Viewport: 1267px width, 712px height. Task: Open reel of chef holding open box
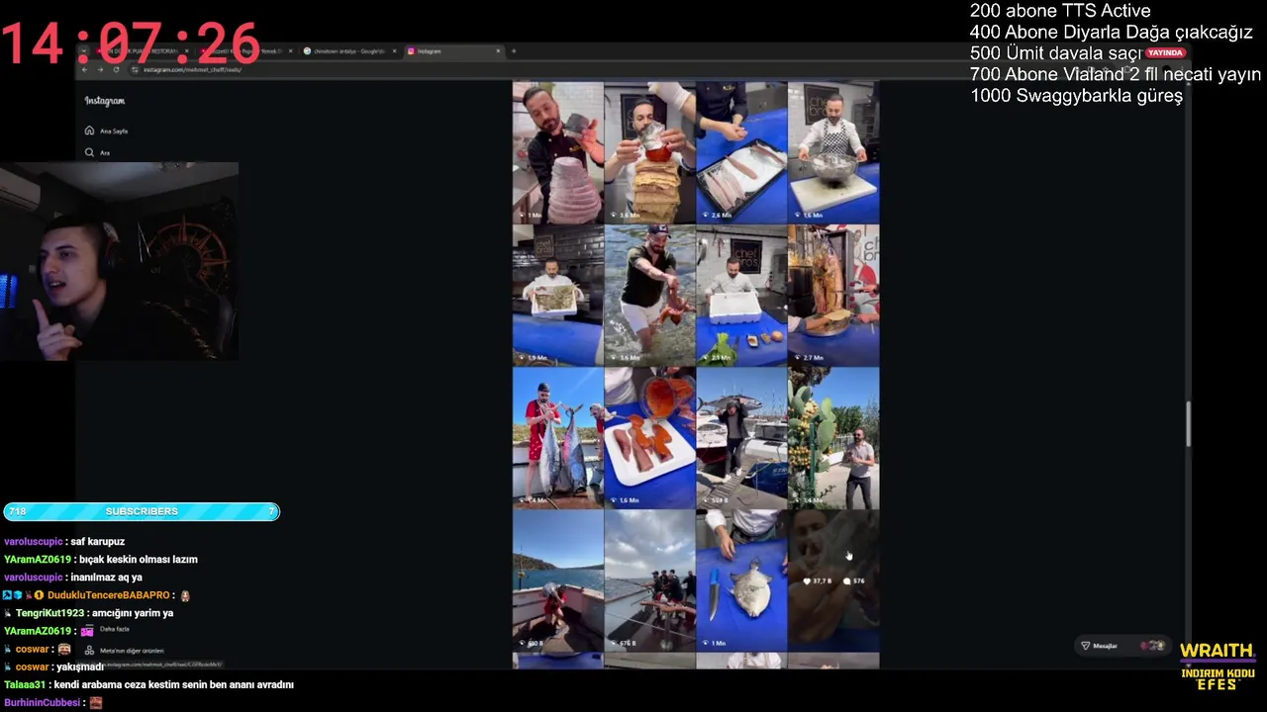tap(557, 295)
